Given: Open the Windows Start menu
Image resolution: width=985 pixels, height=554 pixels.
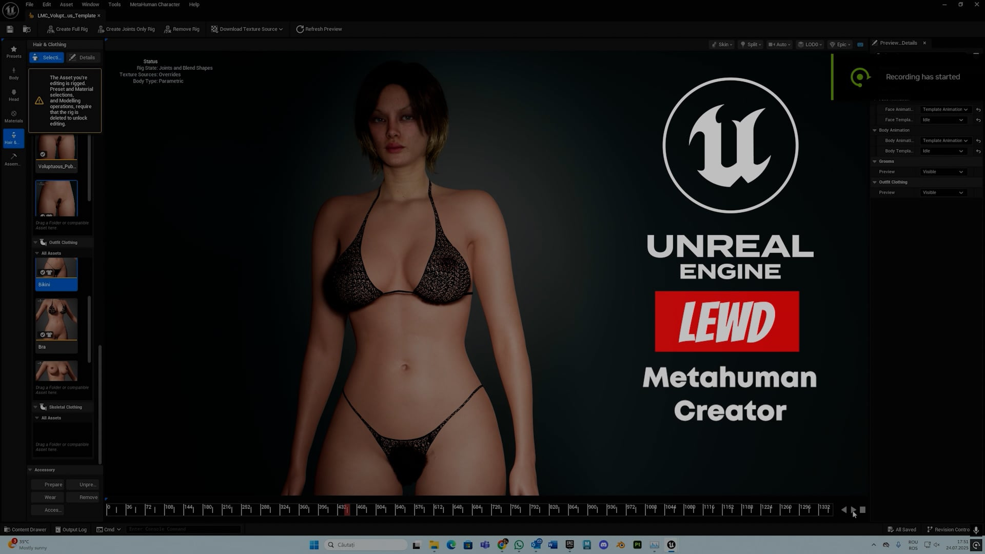Looking at the screenshot, I should tap(314, 545).
